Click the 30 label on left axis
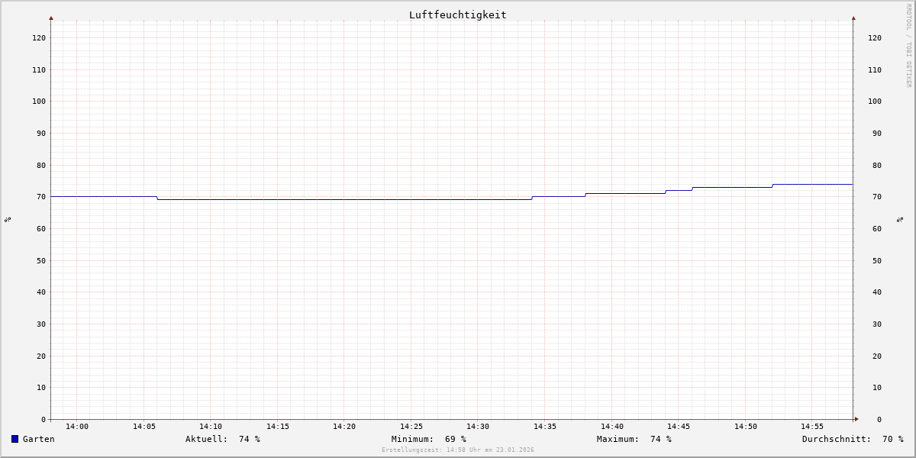This screenshot has width=916, height=458. click(41, 324)
